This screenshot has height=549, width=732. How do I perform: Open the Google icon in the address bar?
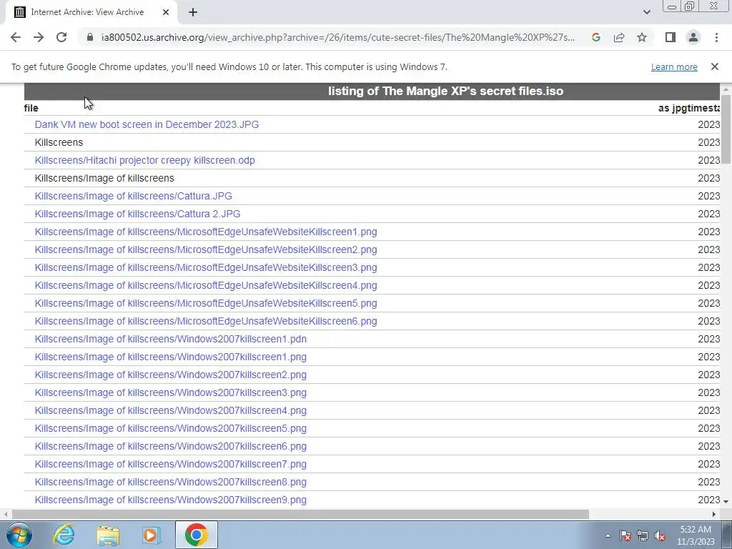click(x=595, y=37)
